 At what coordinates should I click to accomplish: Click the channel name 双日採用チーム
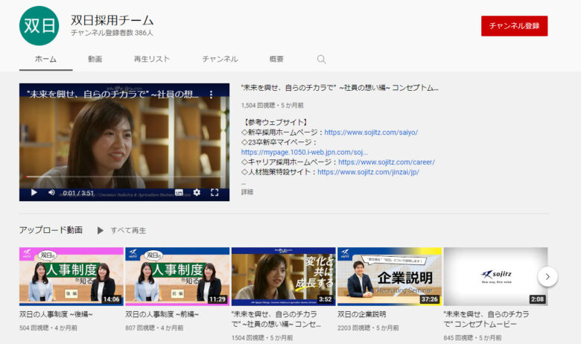tap(112, 20)
